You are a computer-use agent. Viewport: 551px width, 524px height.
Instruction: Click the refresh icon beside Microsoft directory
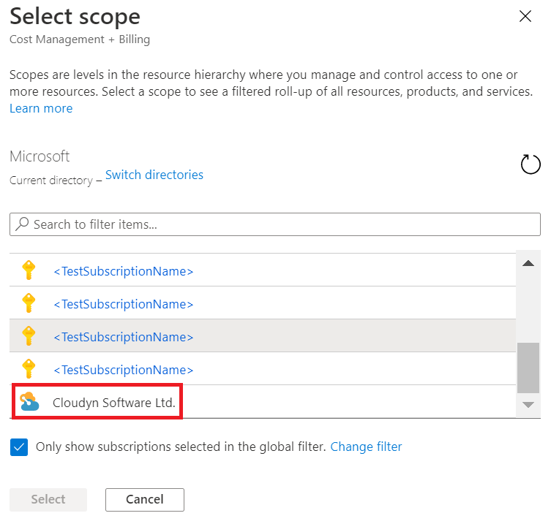click(x=531, y=164)
